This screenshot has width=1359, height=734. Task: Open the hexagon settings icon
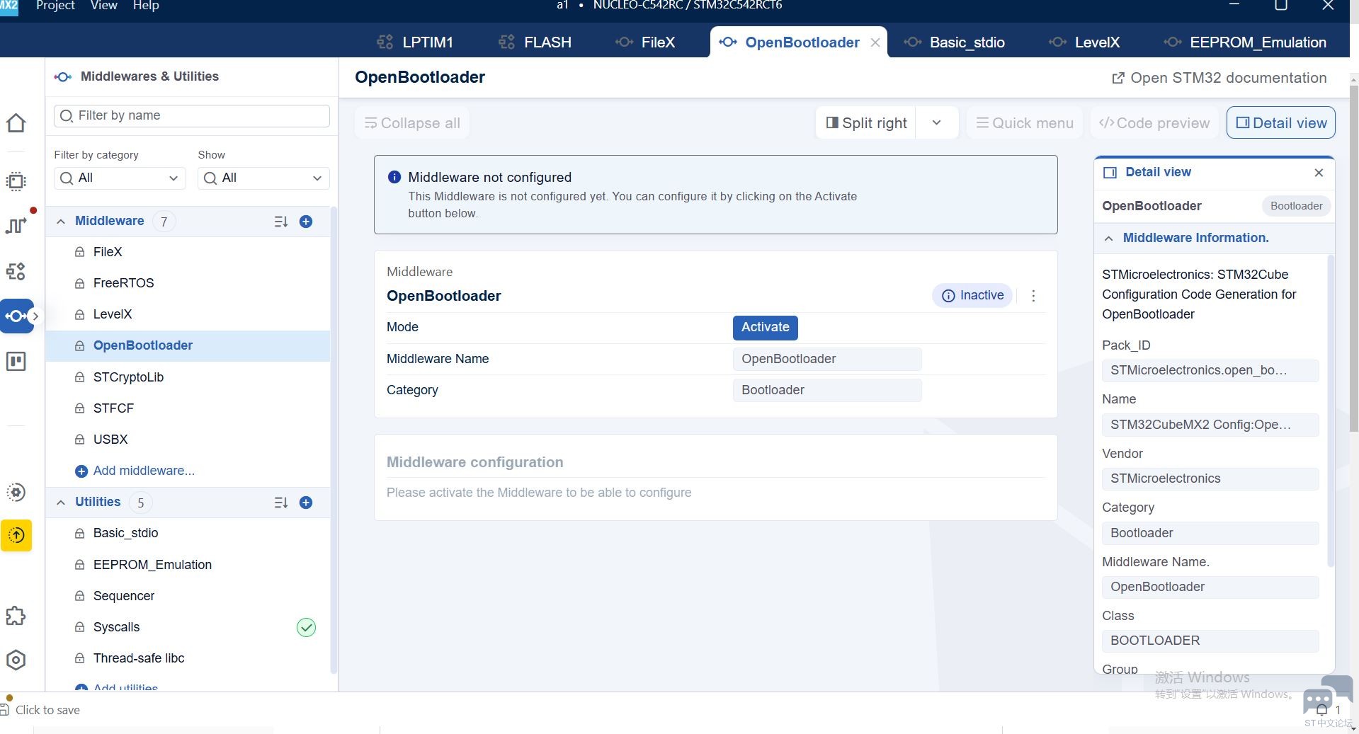[16, 660]
